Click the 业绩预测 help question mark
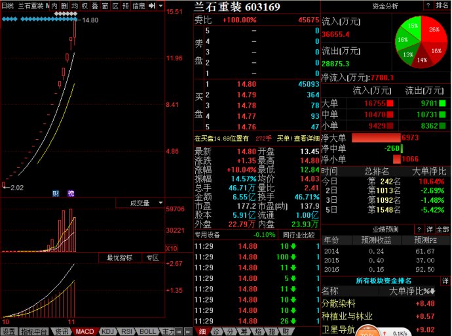 pyautogui.click(x=419, y=230)
